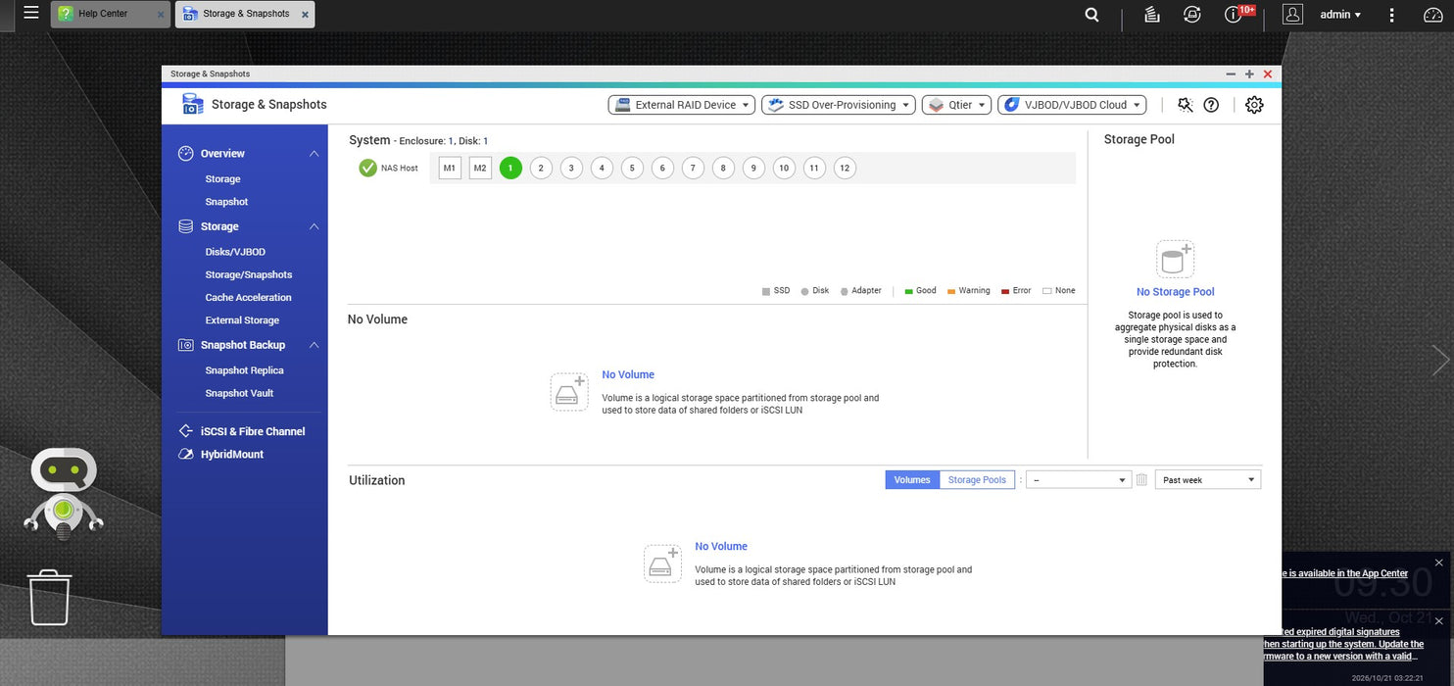This screenshot has height=686, width=1454.
Task: Select the volume picker showing dashes in Utilization
Action: click(x=1079, y=480)
